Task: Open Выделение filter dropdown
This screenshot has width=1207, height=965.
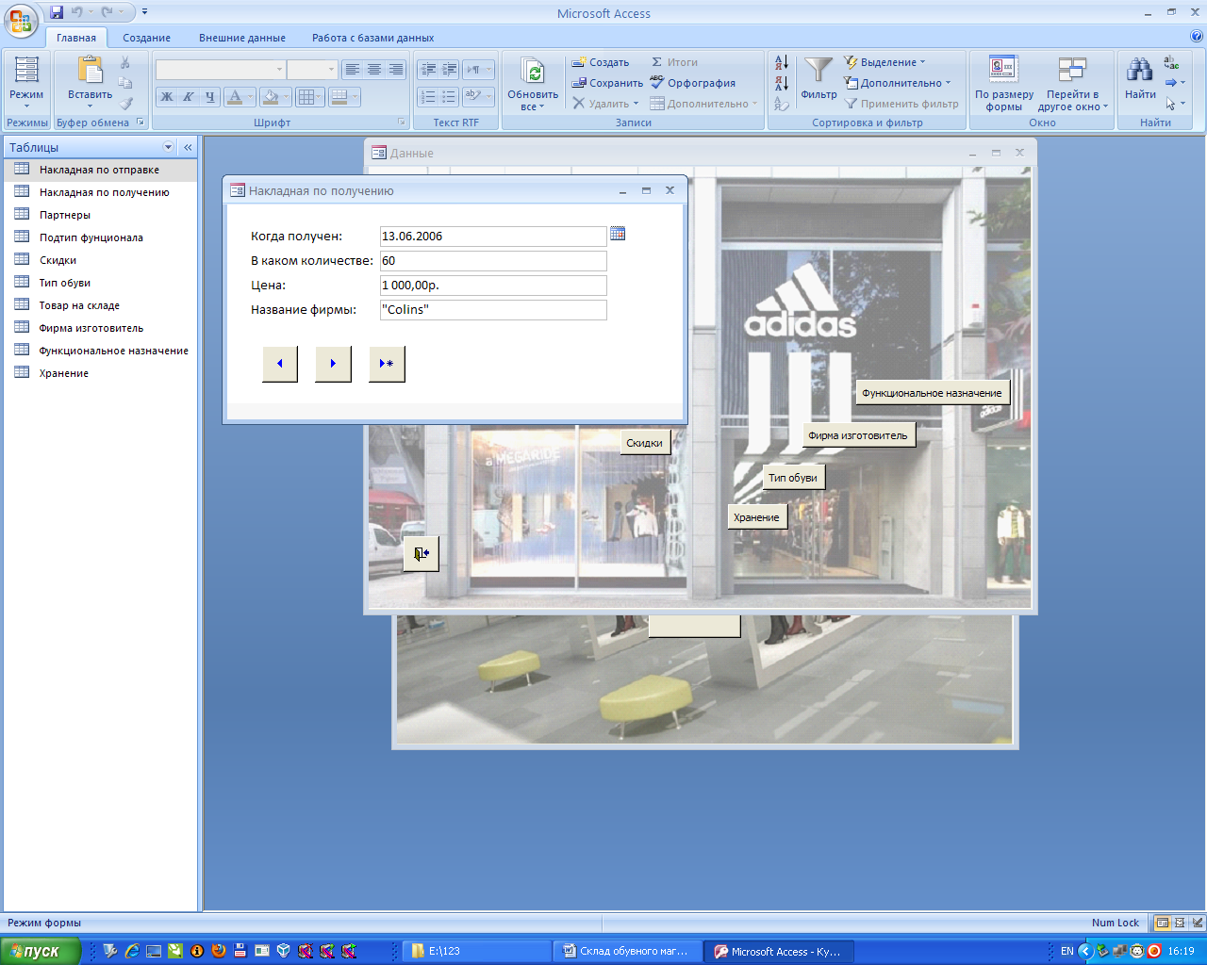Action: (x=885, y=62)
